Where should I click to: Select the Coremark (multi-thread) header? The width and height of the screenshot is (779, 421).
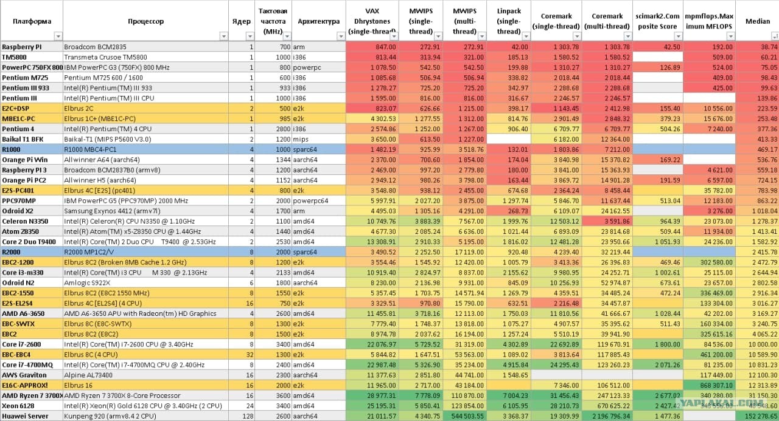click(607, 21)
